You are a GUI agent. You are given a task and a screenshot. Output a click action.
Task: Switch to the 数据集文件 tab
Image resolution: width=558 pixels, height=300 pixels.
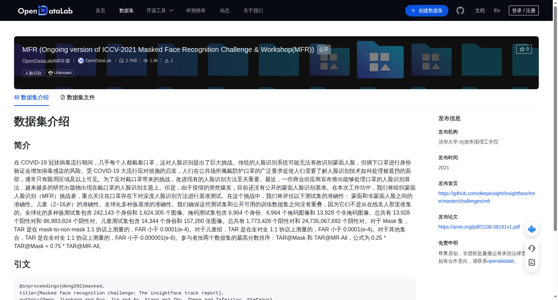pyautogui.click(x=77, y=98)
